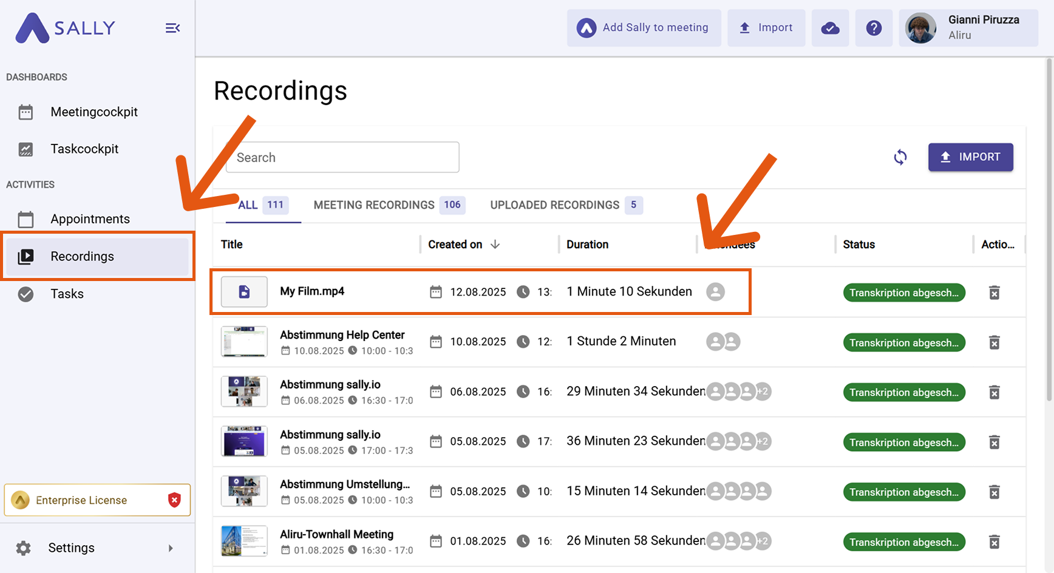
Task: Open cloud sync status icon
Action: tap(830, 28)
